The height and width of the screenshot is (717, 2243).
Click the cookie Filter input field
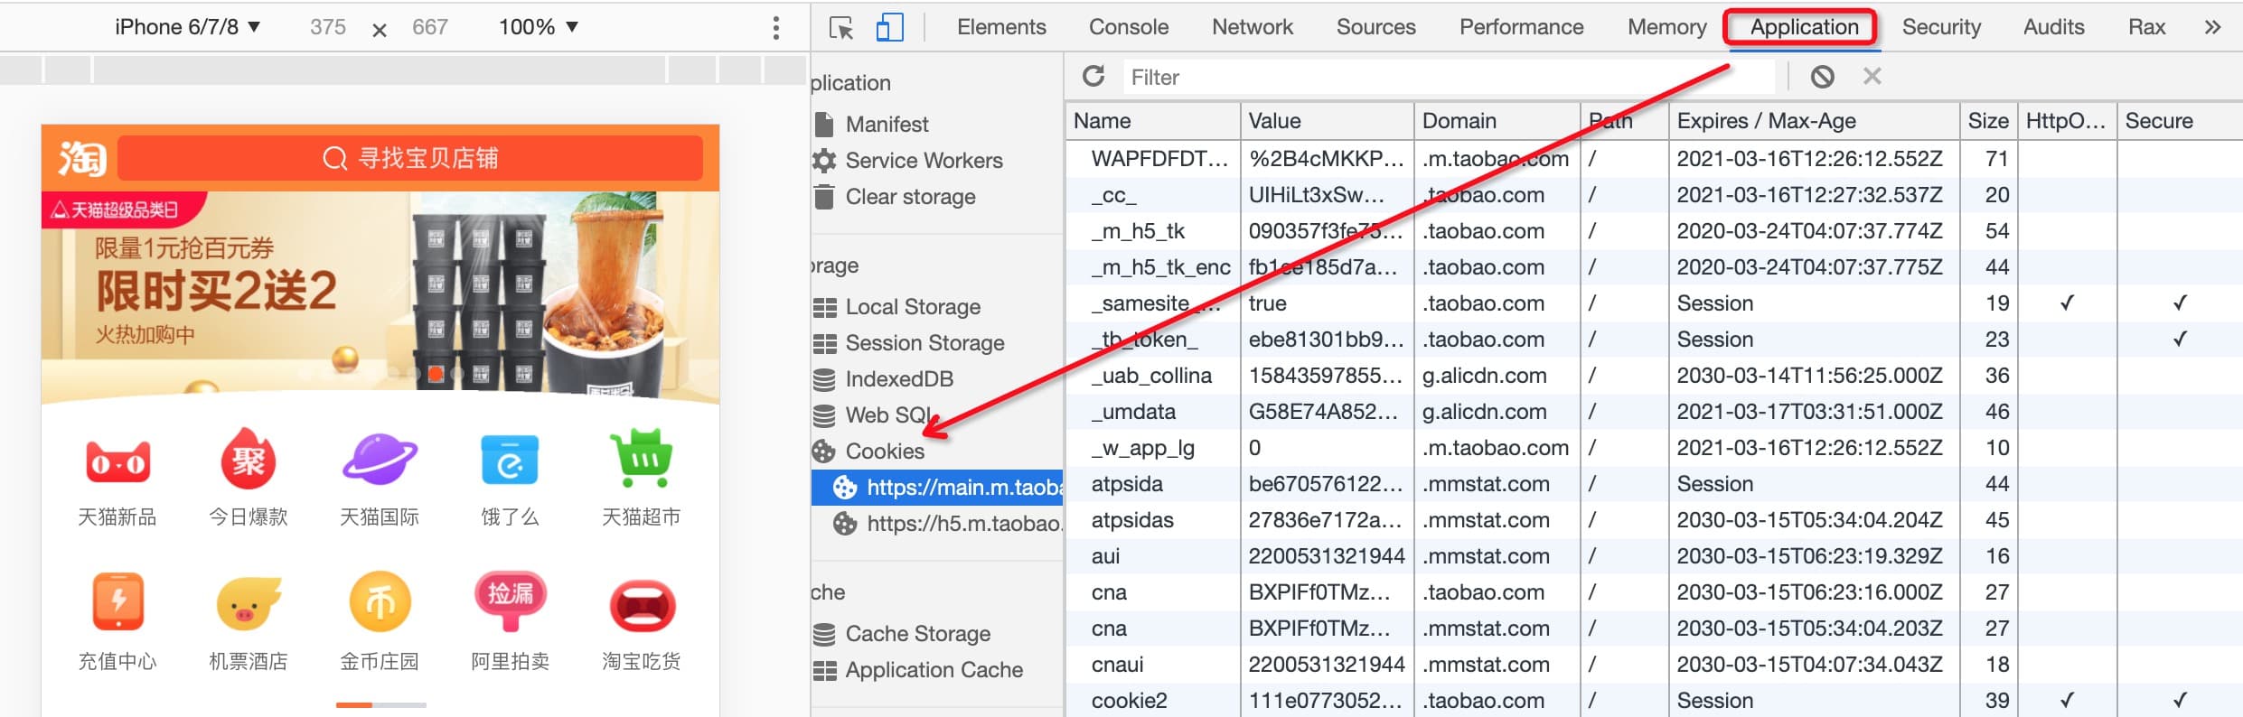tap(1446, 78)
